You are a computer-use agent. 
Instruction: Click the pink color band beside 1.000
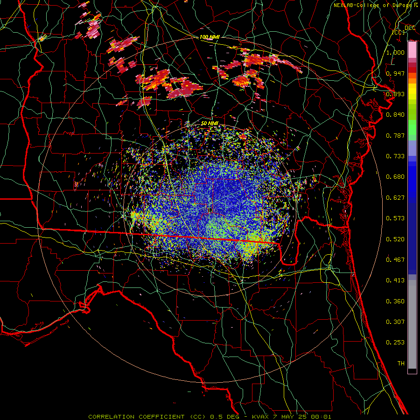click(x=412, y=50)
